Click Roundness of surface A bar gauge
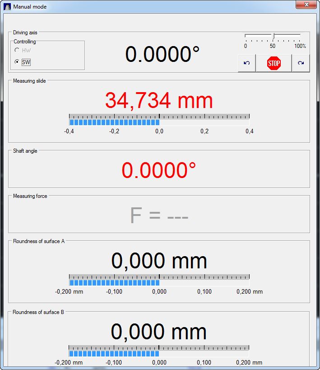The width and height of the screenshot is (320, 370). tap(114, 282)
